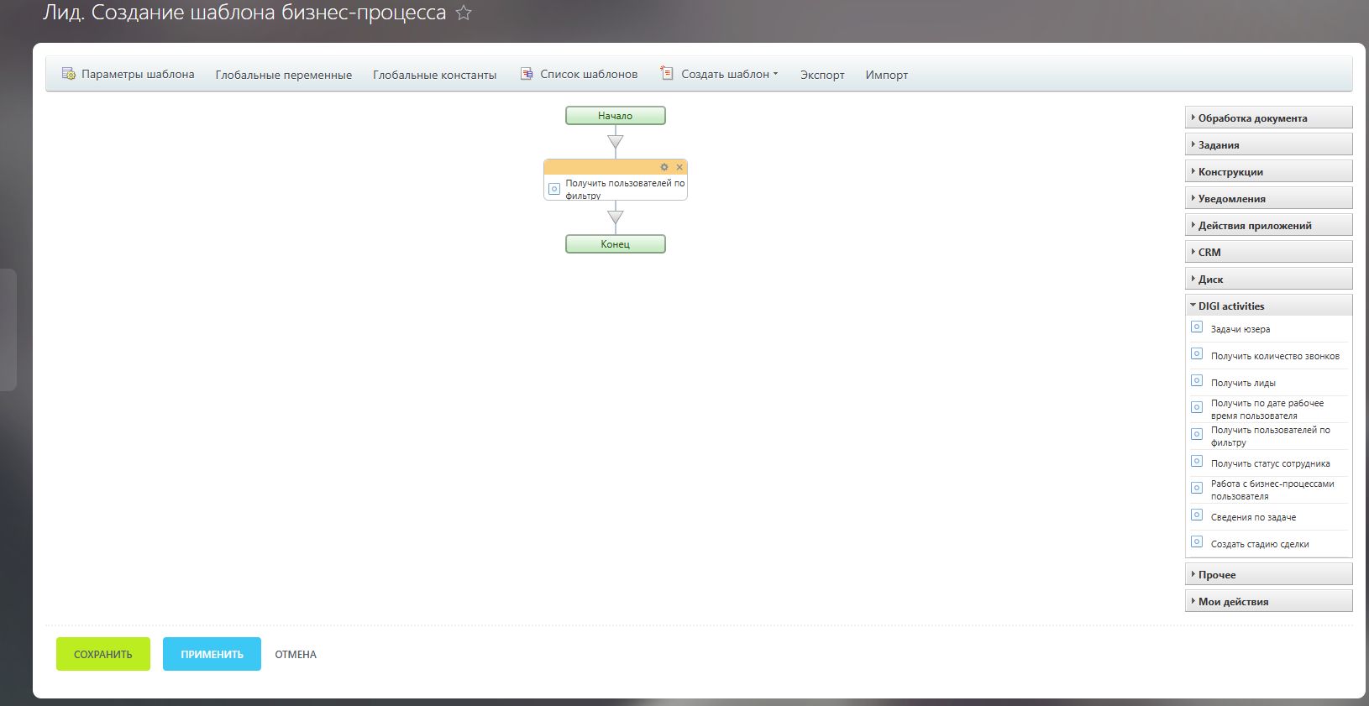Select Создать стадию сделки activity icon

pyautogui.click(x=1197, y=542)
